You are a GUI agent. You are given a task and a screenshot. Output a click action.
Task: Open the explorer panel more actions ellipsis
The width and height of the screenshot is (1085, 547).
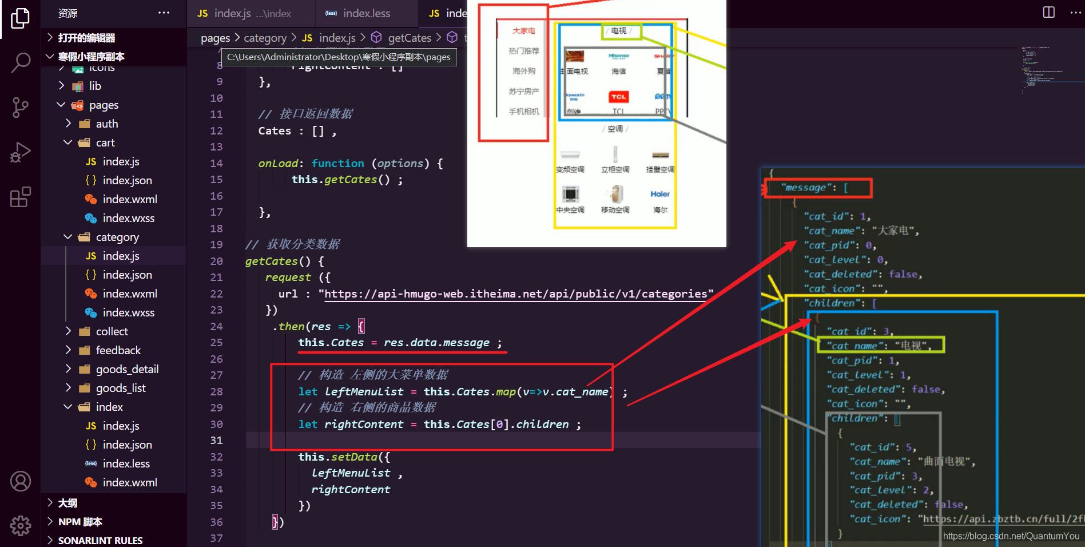pos(164,13)
